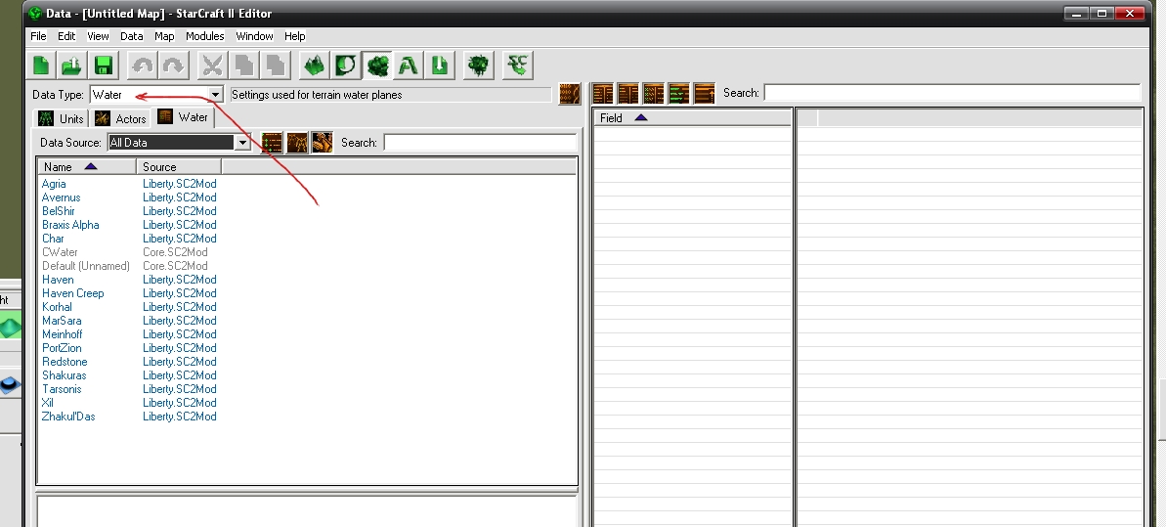Select the Redstone water entry
The height and width of the screenshot is (527, 1166).
click(64, 362)
